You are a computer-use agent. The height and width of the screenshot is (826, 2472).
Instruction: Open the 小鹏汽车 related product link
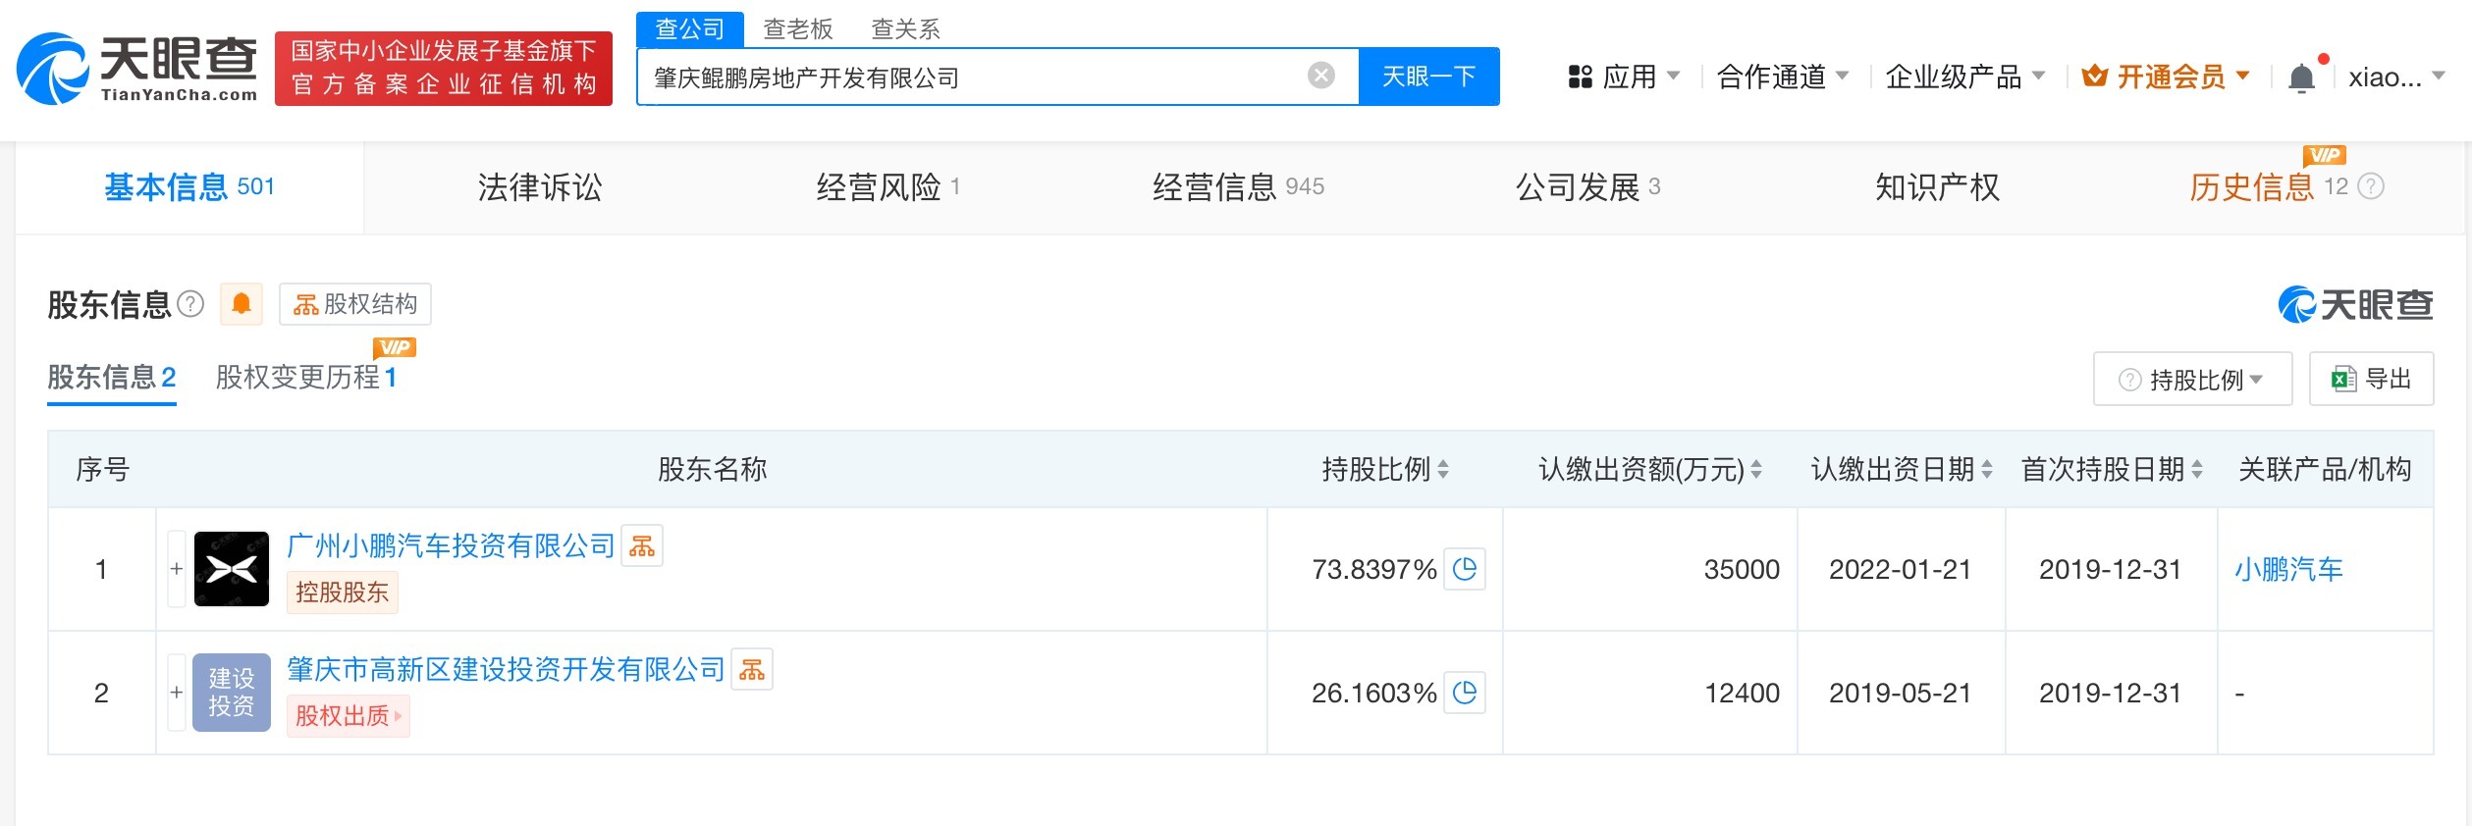(2287, 569)
